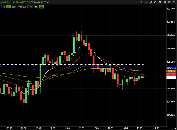
Task: Toggle the green crosshair cursor icon
Action: pos(146,2)
